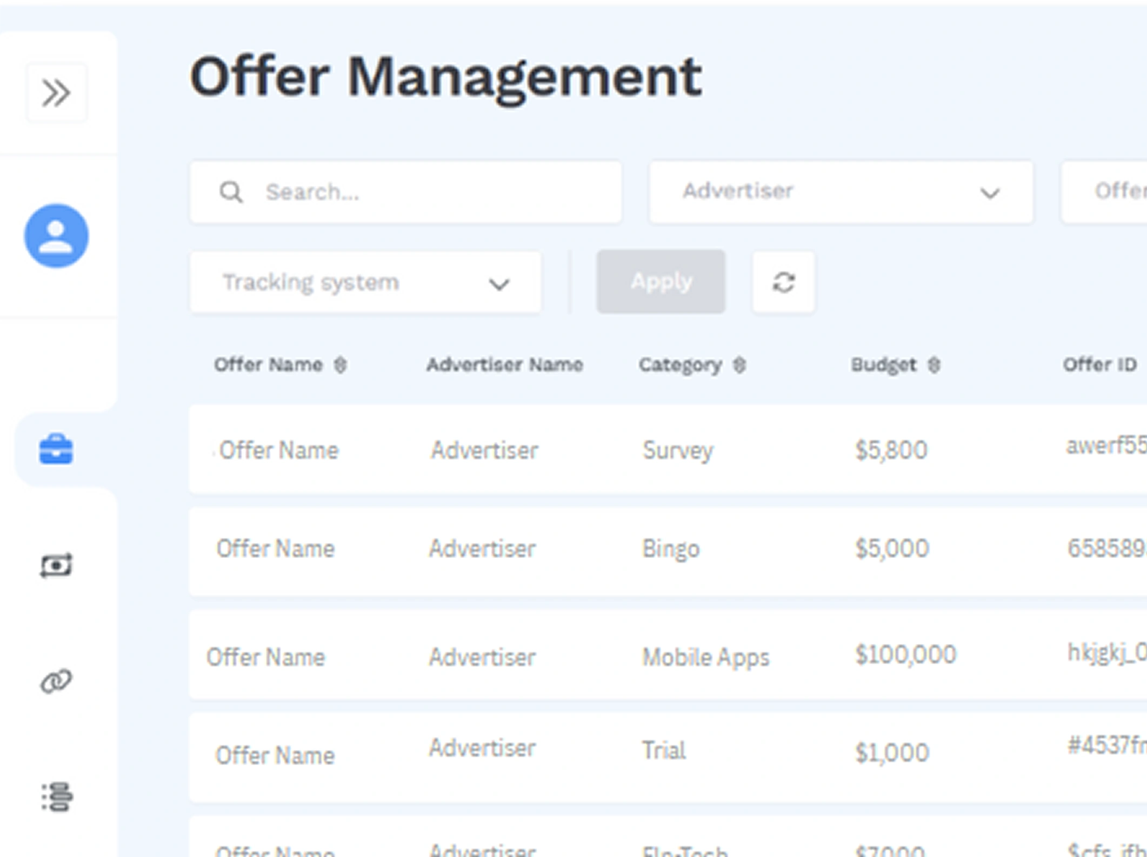Open the money payments sidebar icon
1147x857 pixels.
click(x=56, y=566)
